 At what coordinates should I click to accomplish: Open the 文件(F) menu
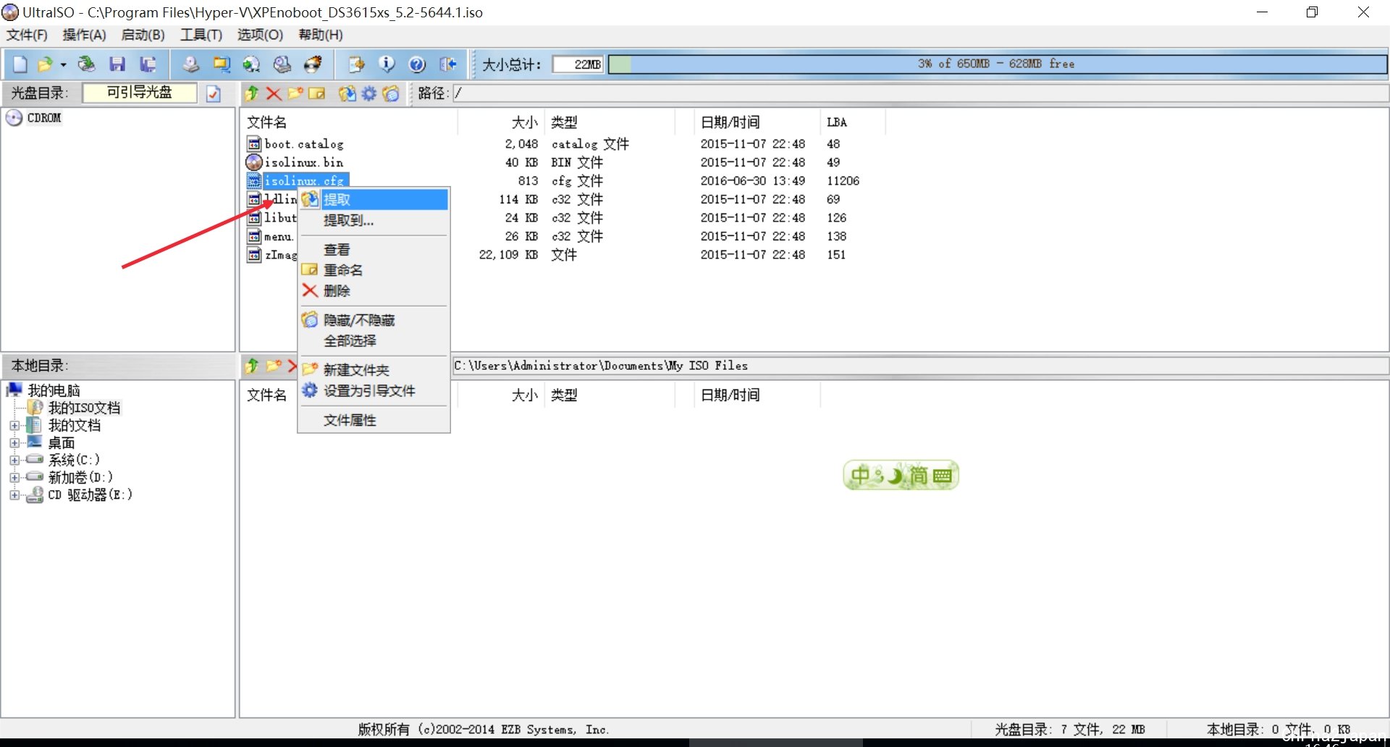point(27,35)
